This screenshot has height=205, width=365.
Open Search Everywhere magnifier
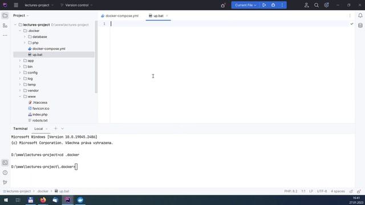point(317,5)
